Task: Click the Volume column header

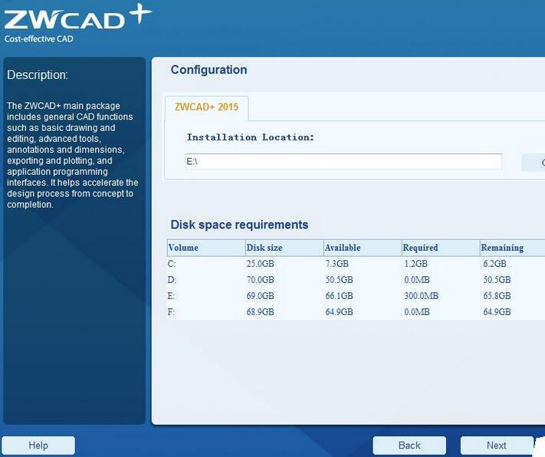Action: tap(206, 248)
